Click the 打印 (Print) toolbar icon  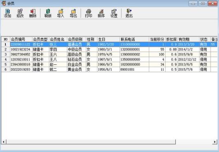tap(89, 13)
